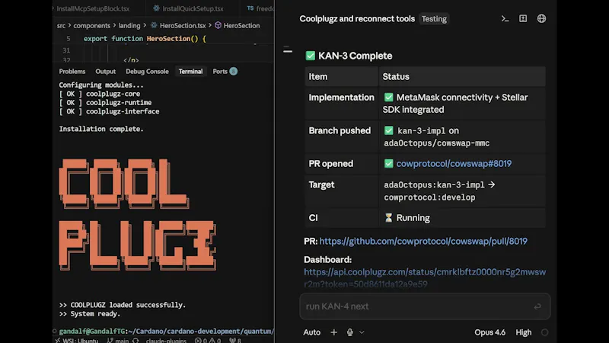Select the Terminal panel tab
The image size is (609, 343).
(190, 71)
